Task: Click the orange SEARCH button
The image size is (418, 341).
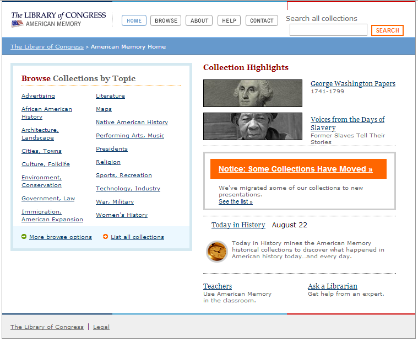Action: (x=387, y=30)
